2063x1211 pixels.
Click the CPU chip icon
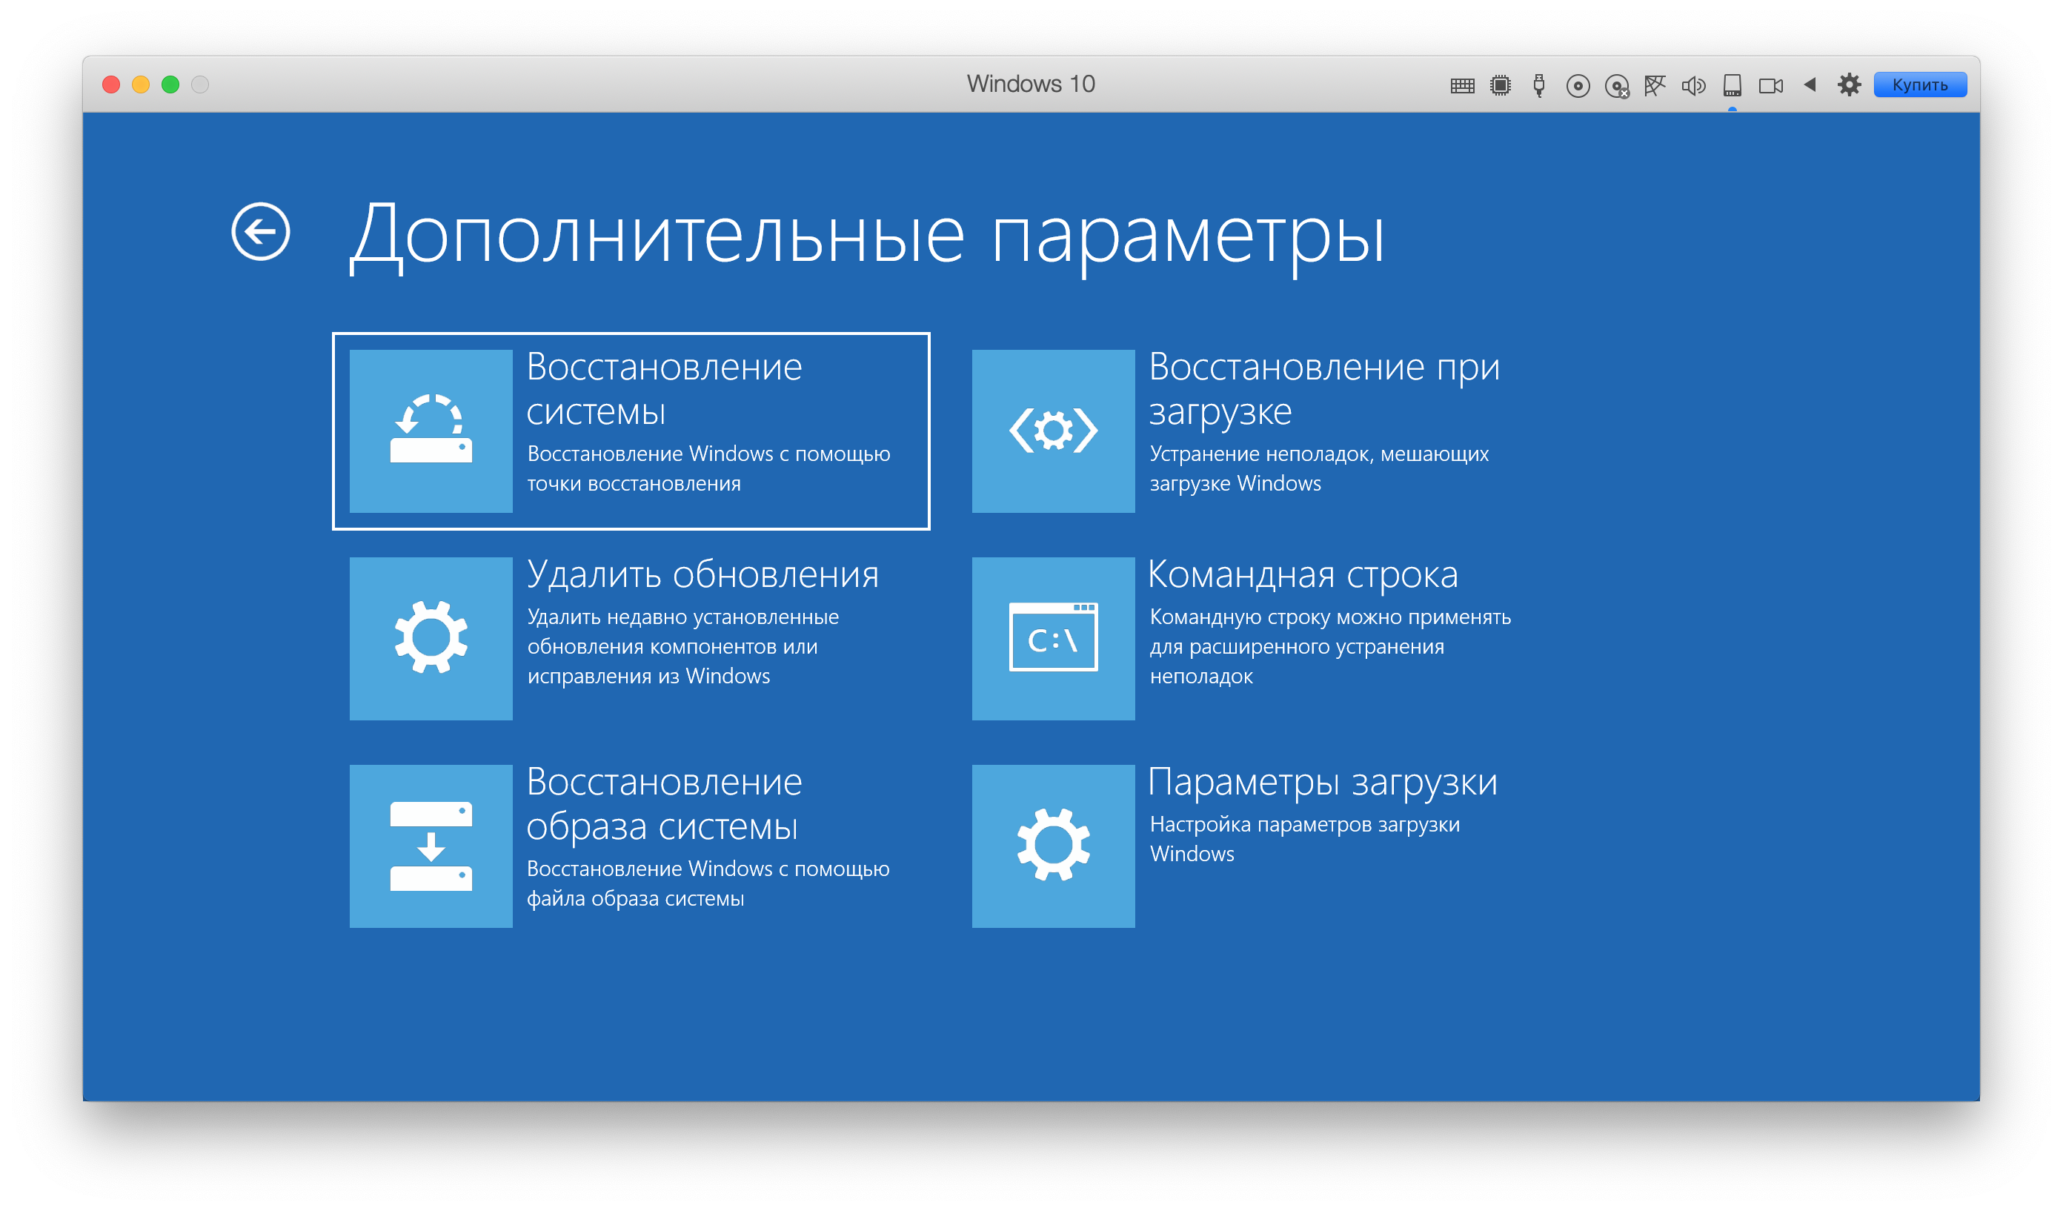[x=1501, y=85]
